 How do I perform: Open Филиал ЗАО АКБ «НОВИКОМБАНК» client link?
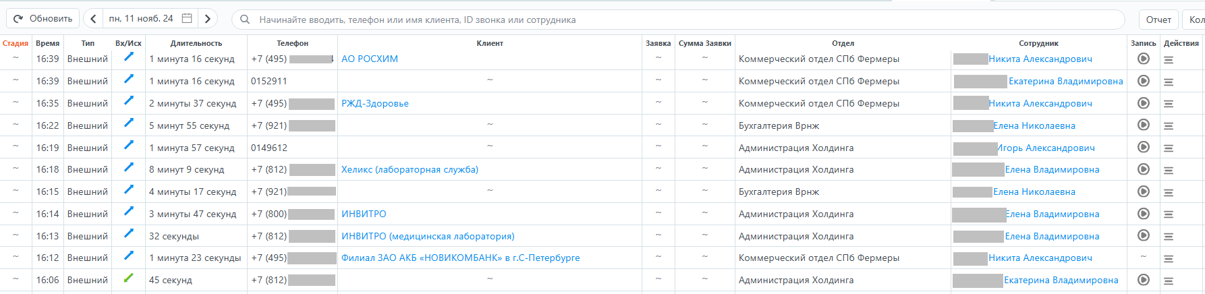[460, 258]
